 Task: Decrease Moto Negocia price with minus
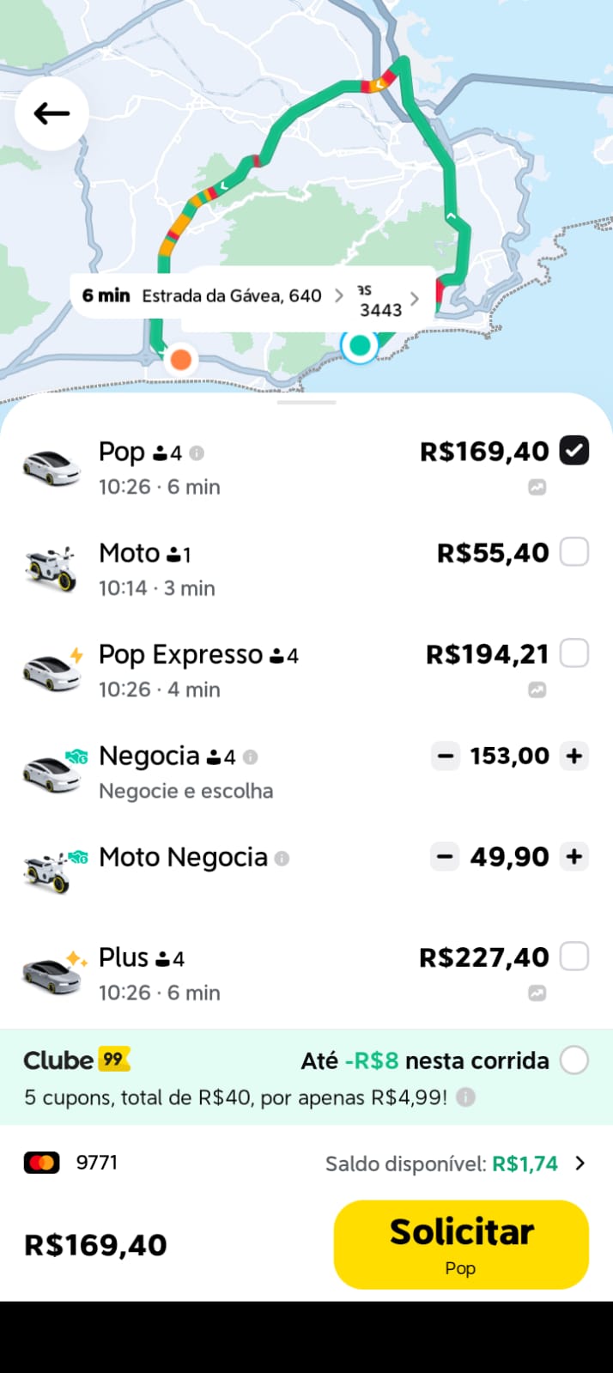445,857
